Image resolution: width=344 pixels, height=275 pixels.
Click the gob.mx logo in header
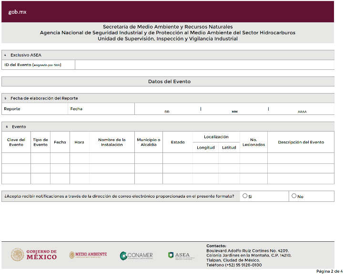point(17,12)
